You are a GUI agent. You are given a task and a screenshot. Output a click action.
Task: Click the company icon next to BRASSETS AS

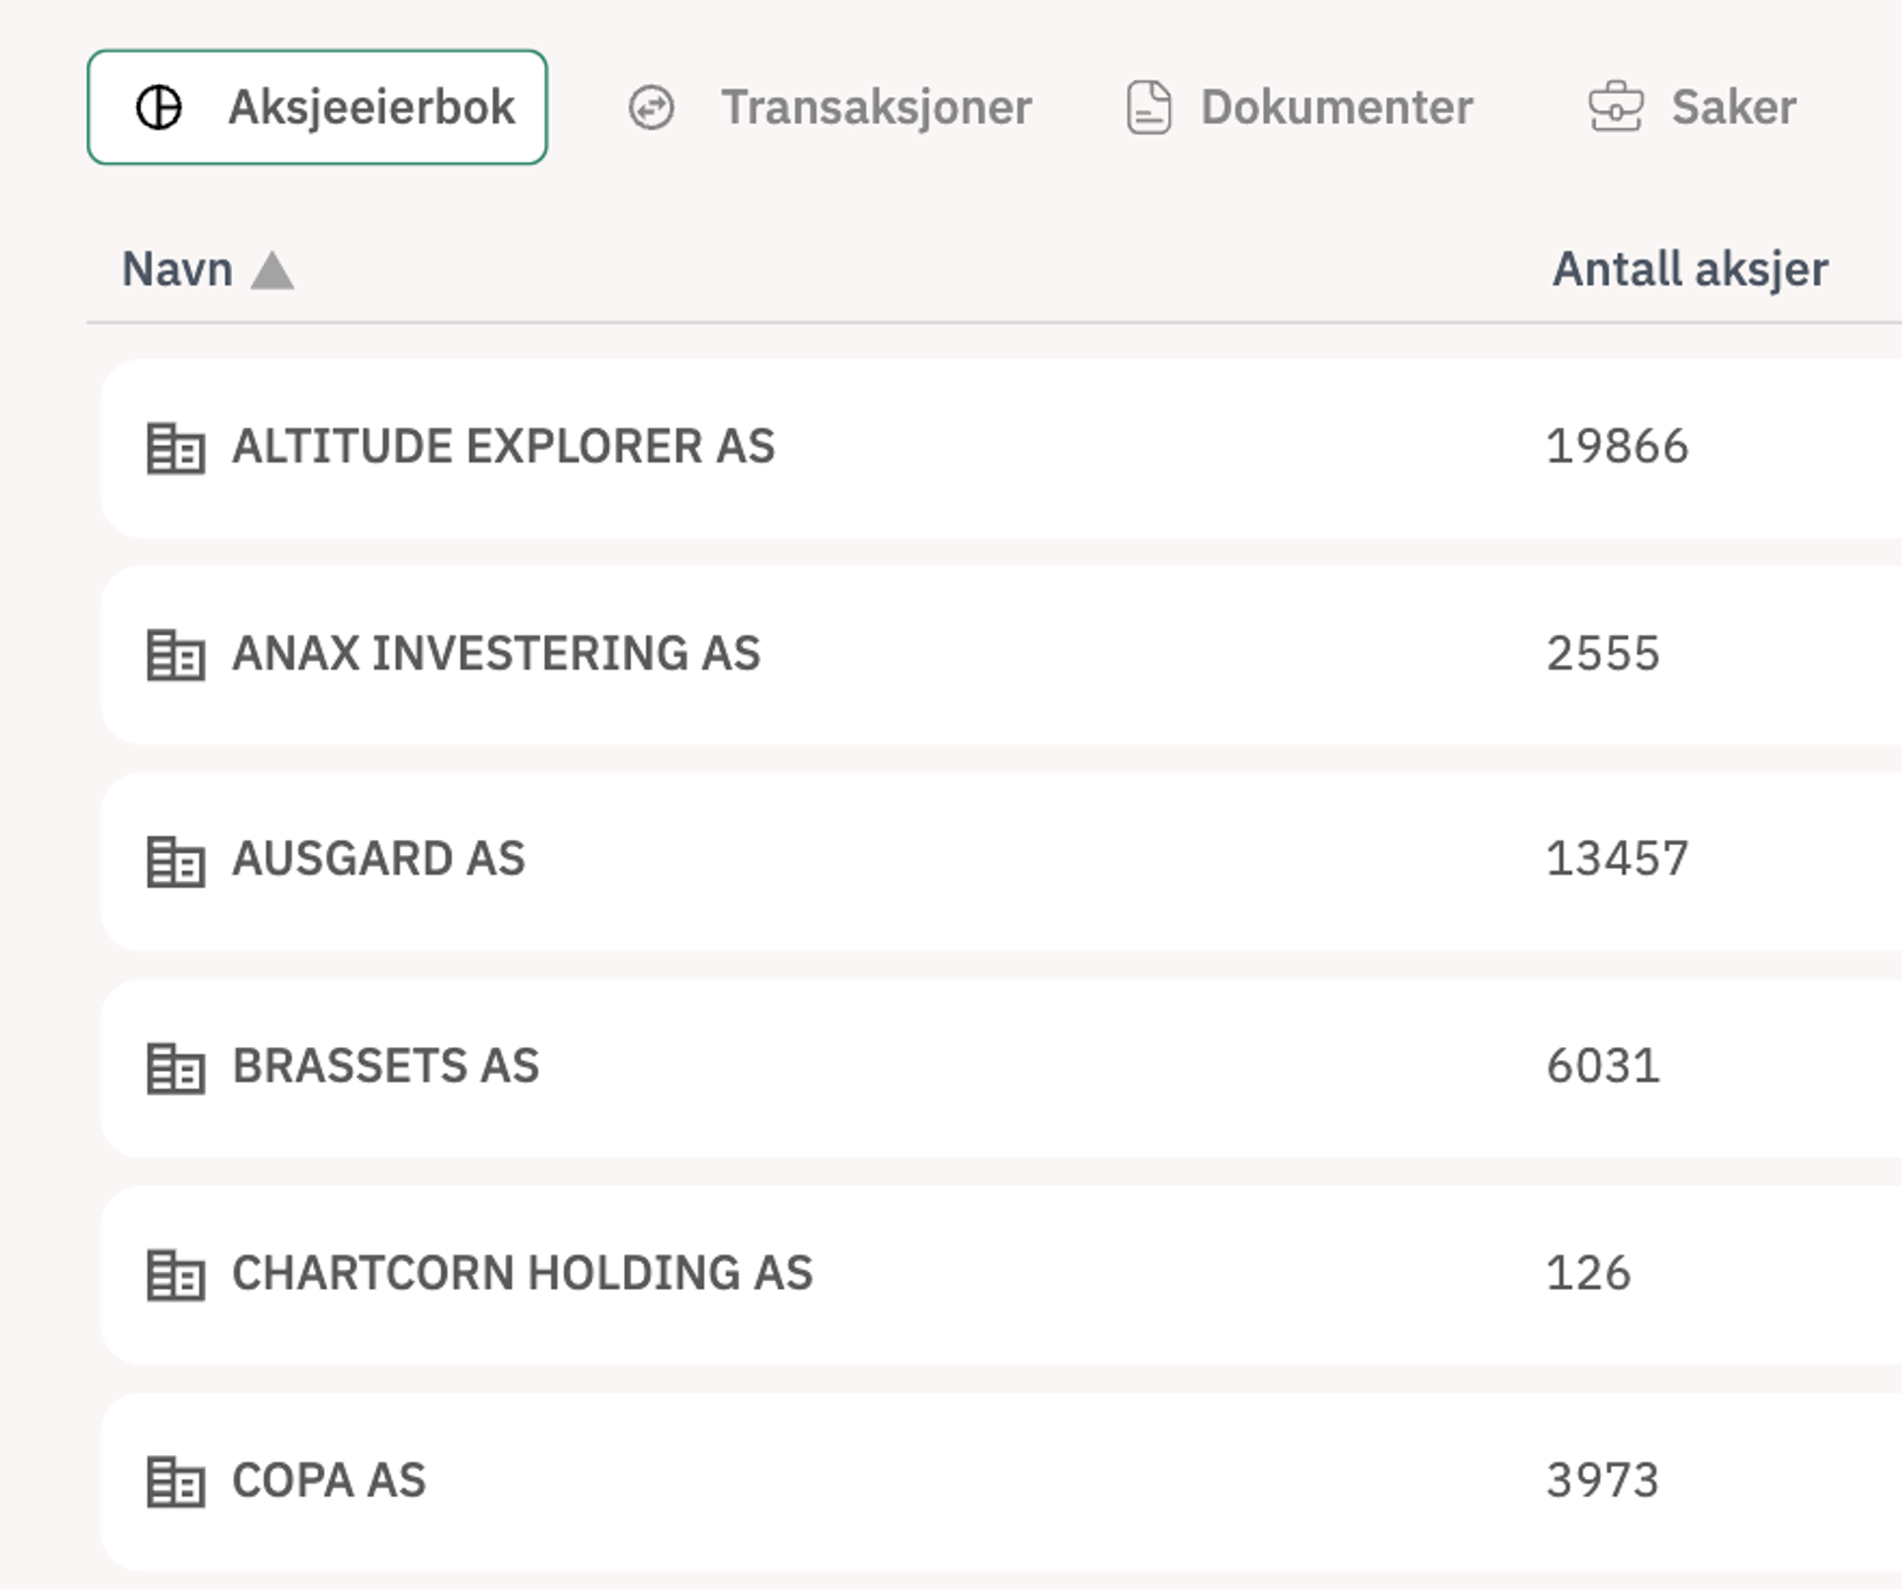[x=175, y=1068]
